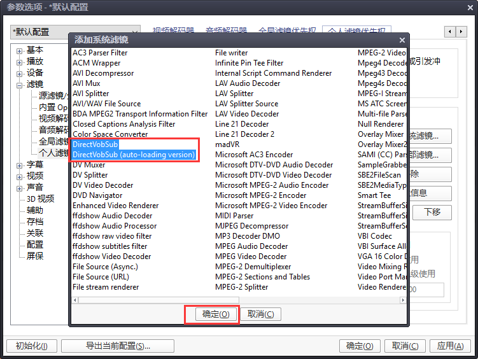Select LAV Video Decoder in the list
Screen dimensions: 478x359
pos(247,114)
